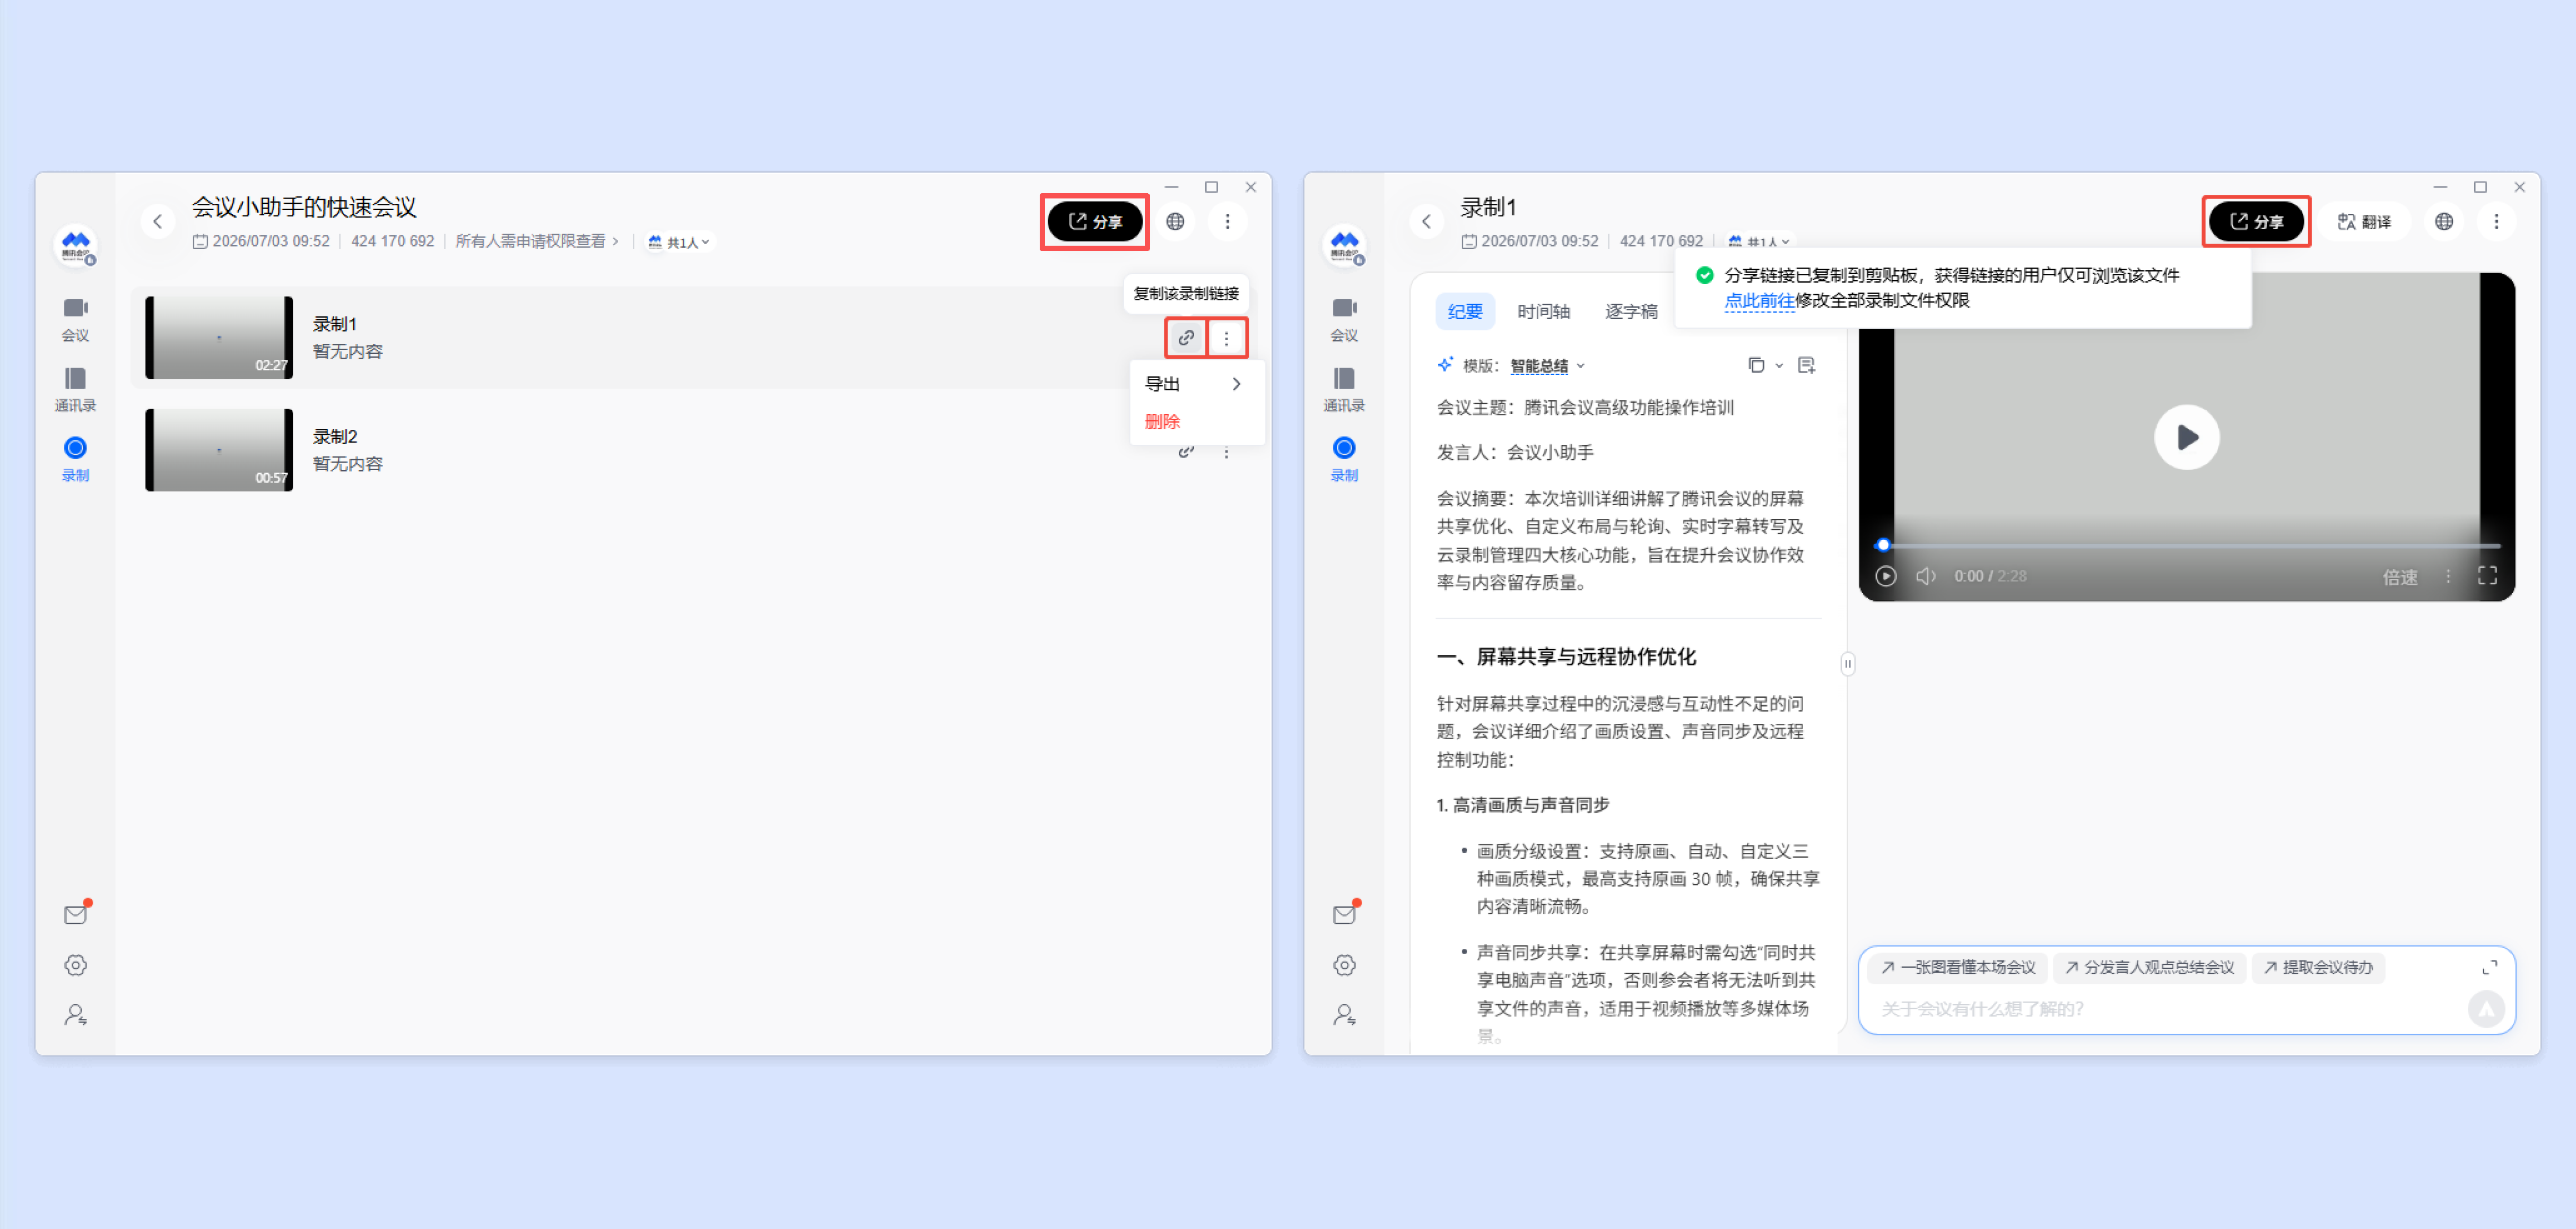The width and height of the screenshot is (2576, 1229).
Task: Play the video with the center play button
Action: [x=2187, y=437]
